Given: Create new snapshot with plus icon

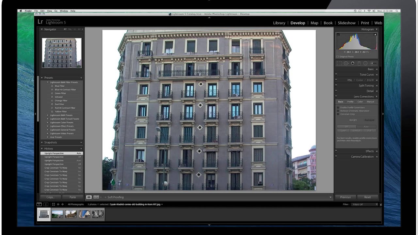Looking at the screenshot, I should [81, 142].
